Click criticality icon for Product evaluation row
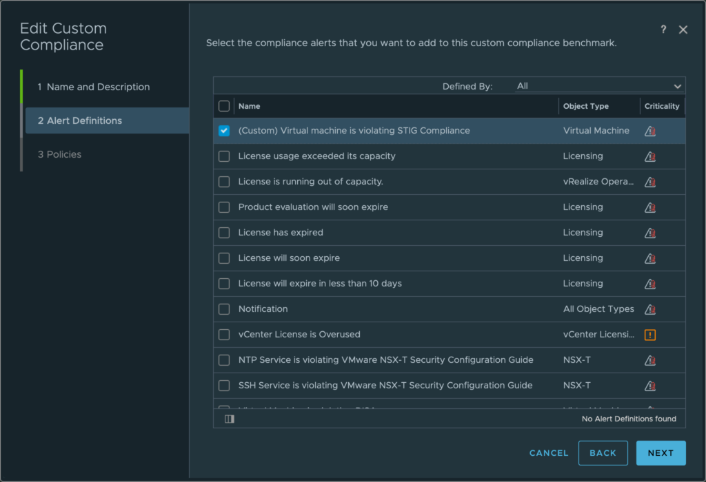The width and height of the screenshot is (706, 482). click(650, 207)
